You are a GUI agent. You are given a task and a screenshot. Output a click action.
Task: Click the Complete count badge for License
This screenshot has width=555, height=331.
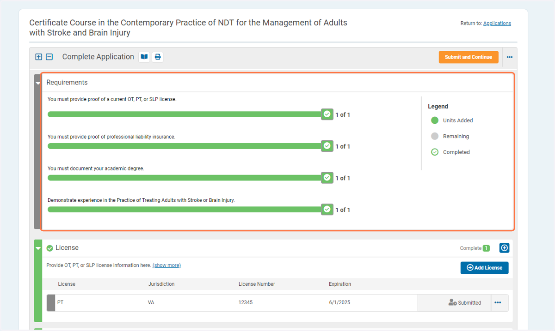[486, 248]
